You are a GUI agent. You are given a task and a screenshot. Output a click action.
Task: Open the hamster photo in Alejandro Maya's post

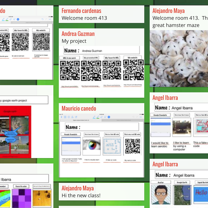click(179, 58)
